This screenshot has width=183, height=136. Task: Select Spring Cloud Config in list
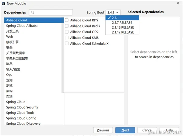click(x=21, y=118)
